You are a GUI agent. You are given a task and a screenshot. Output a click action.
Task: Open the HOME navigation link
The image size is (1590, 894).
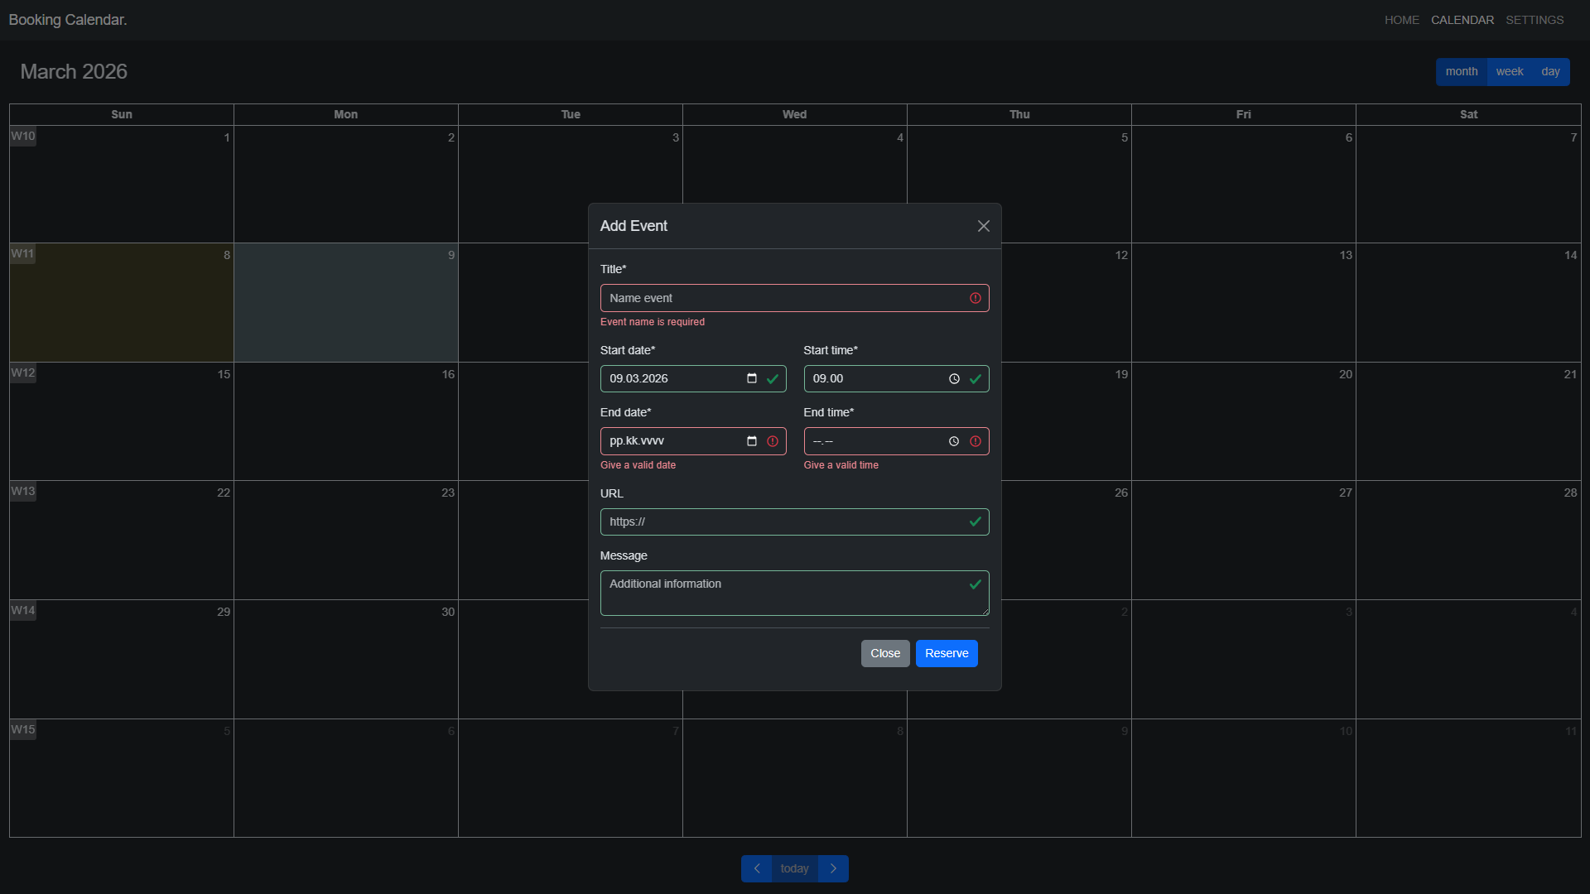1401,20
